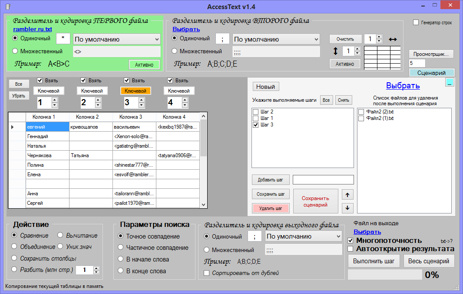The width and height of the screenshot is (463, 294).
Task: Click the Новый scenario button
Action: [265, 87]
